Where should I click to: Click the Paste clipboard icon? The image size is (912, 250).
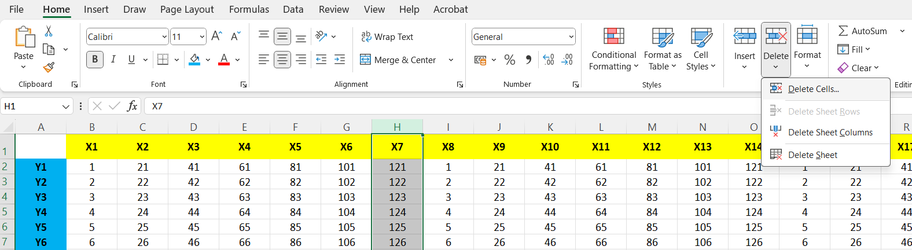point(24,37)
